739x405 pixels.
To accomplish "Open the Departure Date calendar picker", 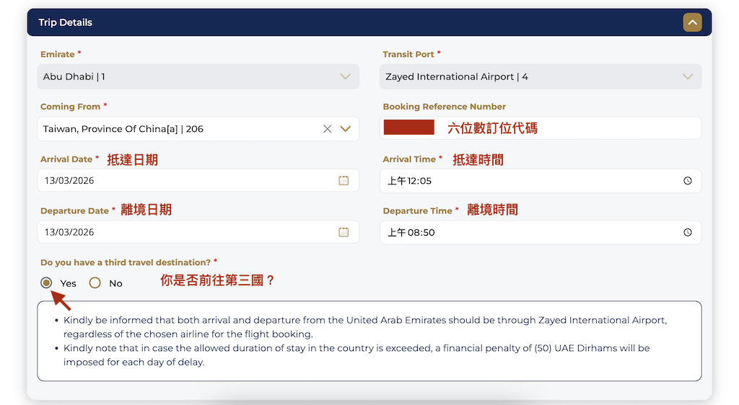I will [x=344, y=232].
